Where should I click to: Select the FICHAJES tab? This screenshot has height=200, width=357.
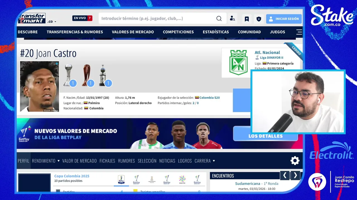pos(107,161)
